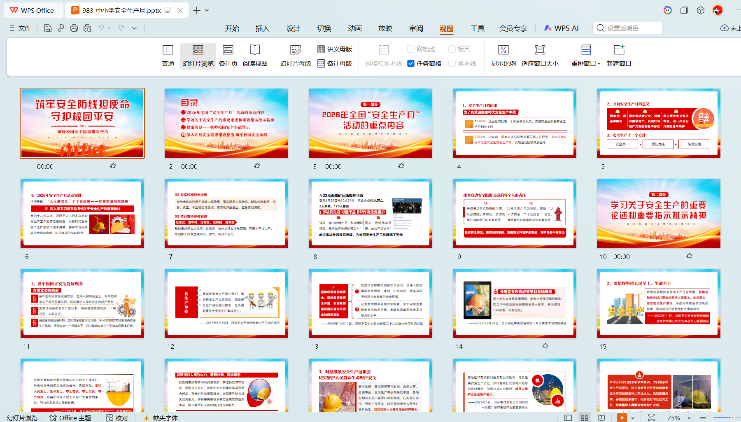Click 缺失字体 missing fonts warning
Screen dimensions: 741x422
161,418
